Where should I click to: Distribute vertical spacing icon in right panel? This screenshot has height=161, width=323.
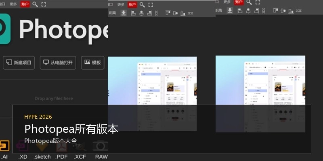point(264,11)
